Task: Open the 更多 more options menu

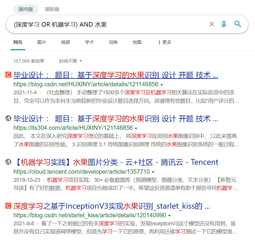Action: pyautogui.click(x=165, y=42)
